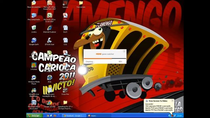Switch to Facebook - Google Chrome taskbar button
This screenshot has width=210, height=118.
(x=74, y=116)
